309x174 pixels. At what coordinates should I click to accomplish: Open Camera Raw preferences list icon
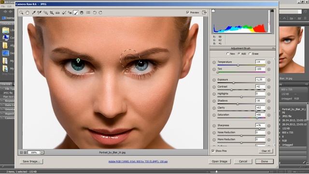[88, 13]
